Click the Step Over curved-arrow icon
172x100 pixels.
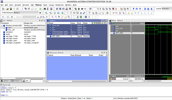137,9
